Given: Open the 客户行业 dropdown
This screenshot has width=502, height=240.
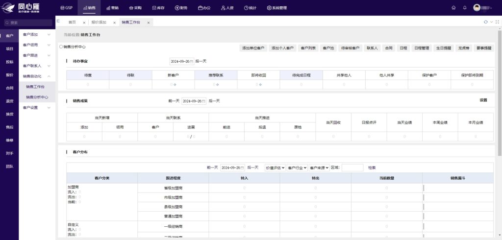Looking at the screenshot, I should 298,168.
